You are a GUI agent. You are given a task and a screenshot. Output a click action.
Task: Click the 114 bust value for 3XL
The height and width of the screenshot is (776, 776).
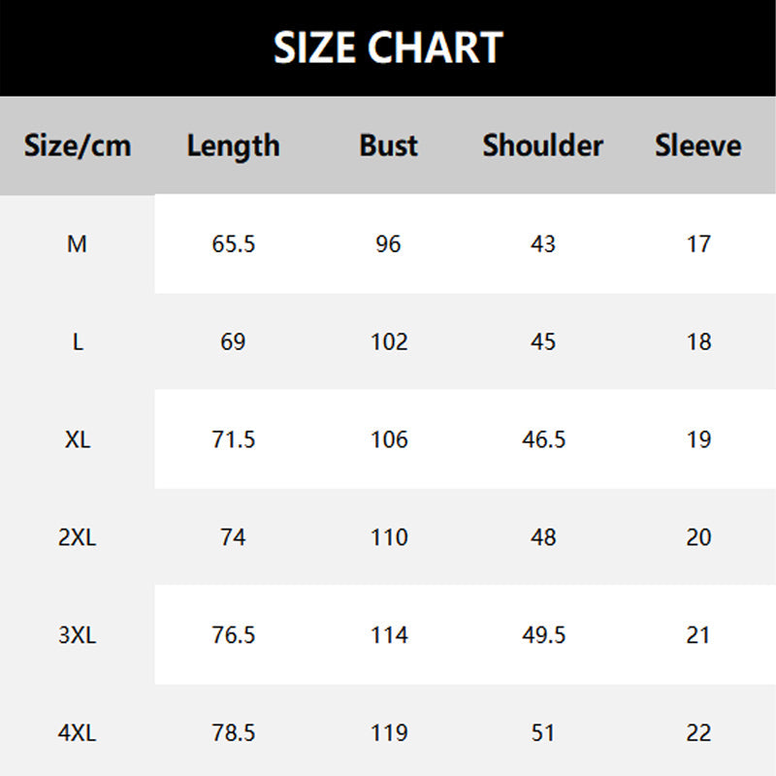[x=388, y=635]
